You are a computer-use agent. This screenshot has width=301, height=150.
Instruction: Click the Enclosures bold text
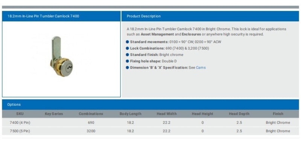[191, 34]
